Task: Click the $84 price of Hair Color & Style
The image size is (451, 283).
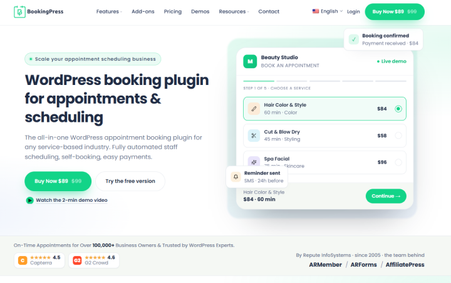Action: tap(381, 109)
